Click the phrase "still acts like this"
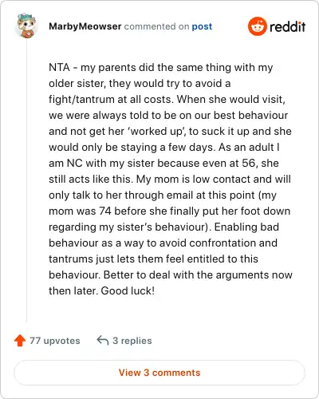 91,179
